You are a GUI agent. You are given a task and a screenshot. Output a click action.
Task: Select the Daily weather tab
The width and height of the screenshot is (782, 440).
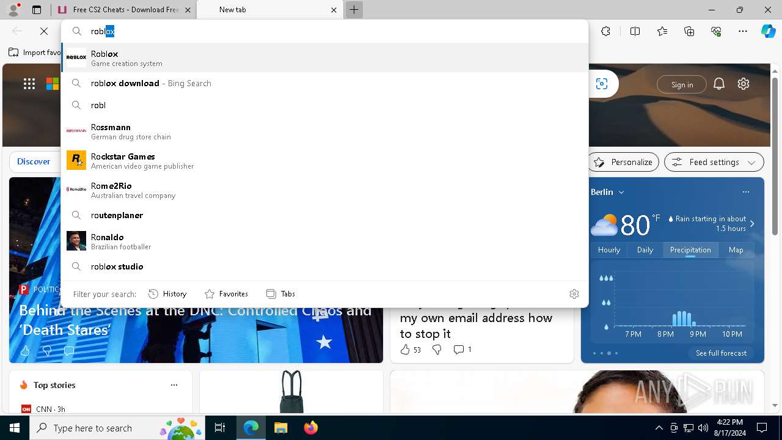point(645,250)
